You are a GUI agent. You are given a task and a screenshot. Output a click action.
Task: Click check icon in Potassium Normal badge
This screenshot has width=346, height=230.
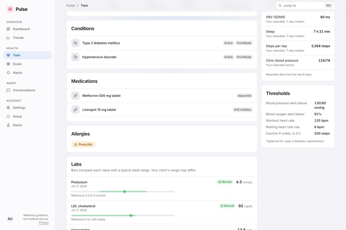[x=219, y=182]
